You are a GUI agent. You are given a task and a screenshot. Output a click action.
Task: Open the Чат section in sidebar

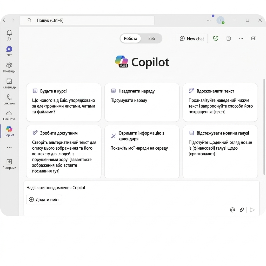tap(9, 51)
